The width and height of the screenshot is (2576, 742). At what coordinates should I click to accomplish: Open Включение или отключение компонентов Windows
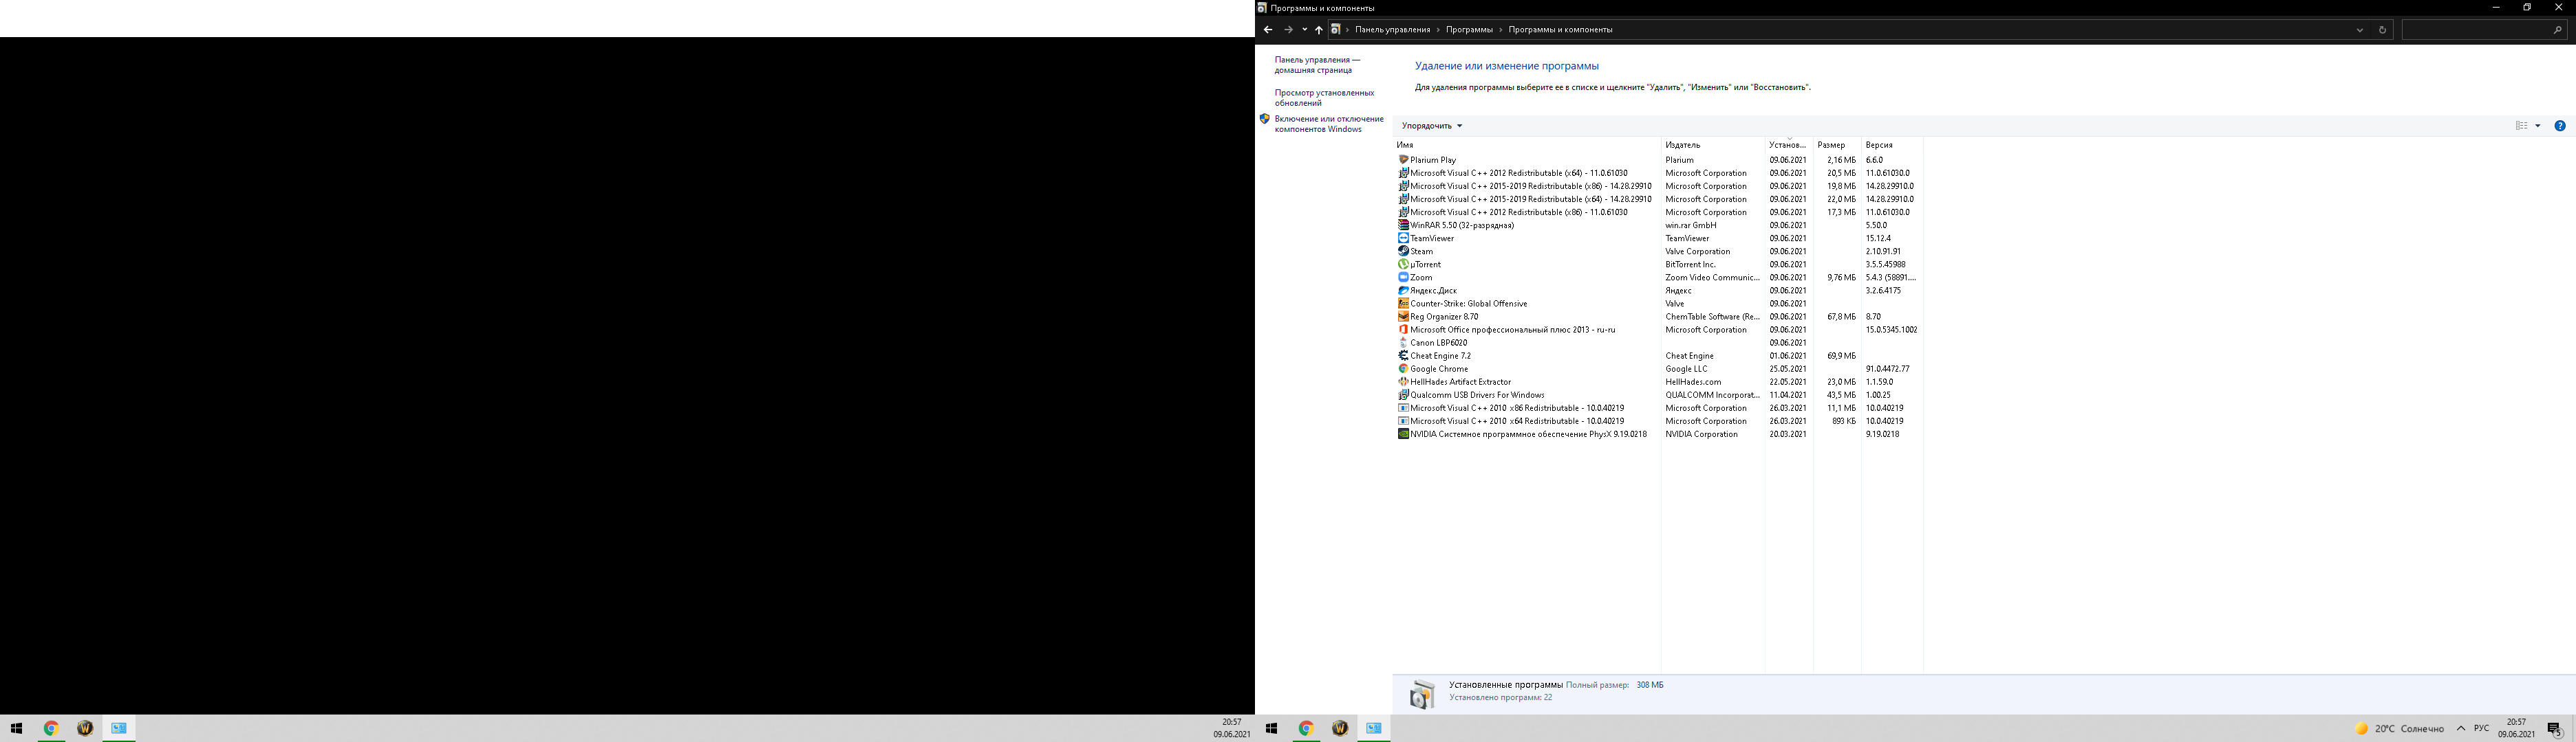click(1329, 124)
